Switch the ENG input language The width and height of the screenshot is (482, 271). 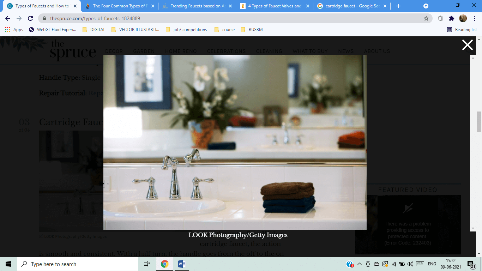(432, 264)
